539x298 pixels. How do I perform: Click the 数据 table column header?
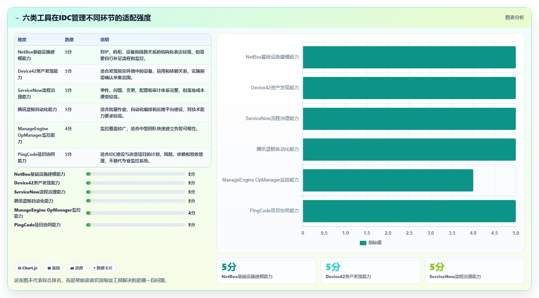[69, 40]
